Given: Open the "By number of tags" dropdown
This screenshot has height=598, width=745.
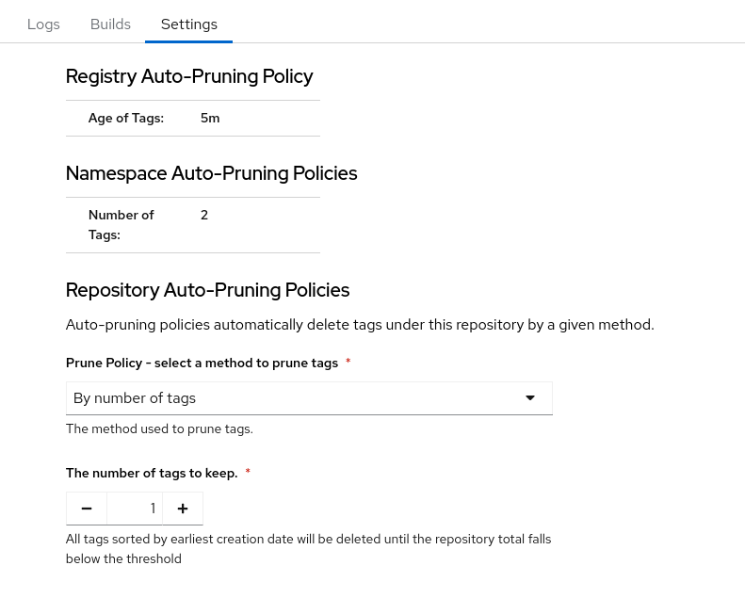Looking at the screenshot, I should click(x=292, y=398).
